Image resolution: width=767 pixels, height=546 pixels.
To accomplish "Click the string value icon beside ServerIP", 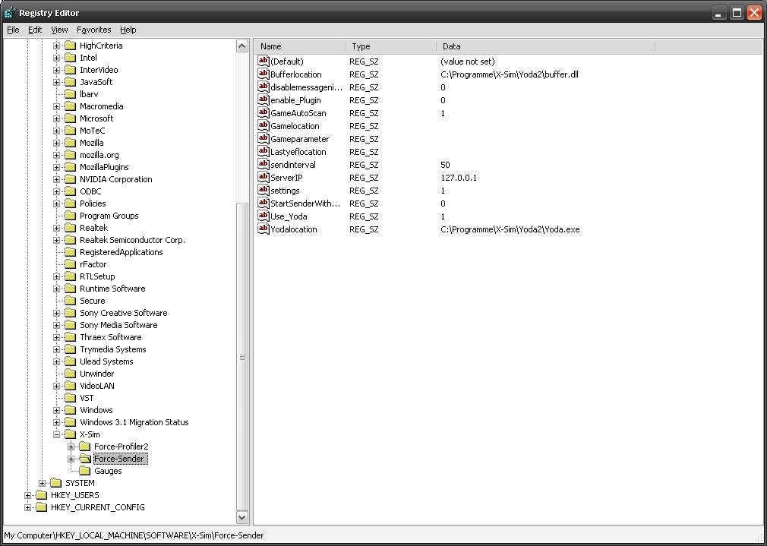I will click(x=264, y=178).
